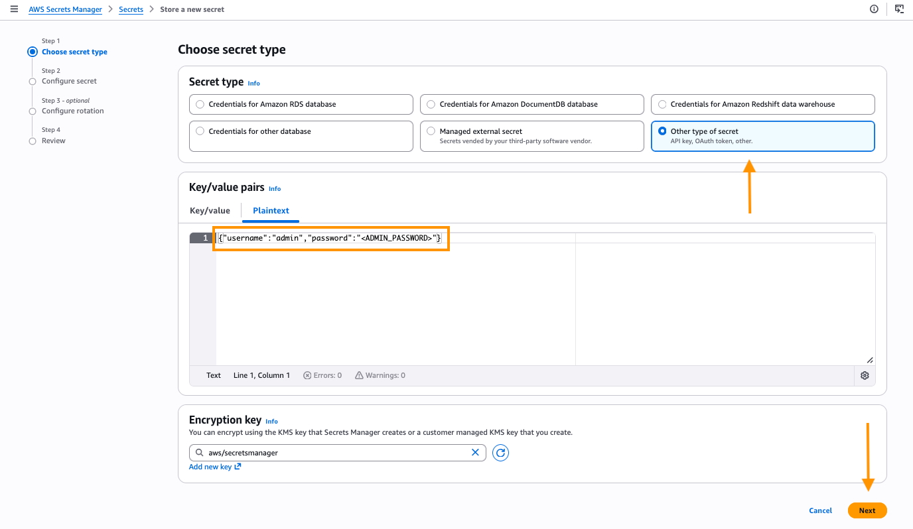
Task: Click the Next button
Action: click(x=867, y=510)
